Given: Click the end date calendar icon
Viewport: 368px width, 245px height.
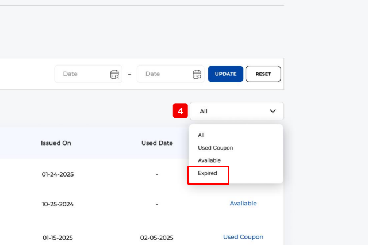Looking at the screenshot, I should click(x=197, y=74).
